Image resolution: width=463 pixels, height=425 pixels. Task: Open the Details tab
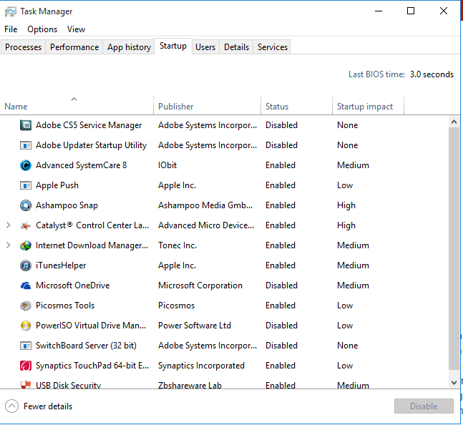tap(237, 47)
